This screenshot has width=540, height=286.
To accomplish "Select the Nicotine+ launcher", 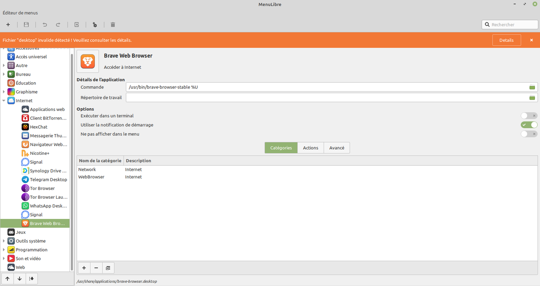I will (35, 153).
